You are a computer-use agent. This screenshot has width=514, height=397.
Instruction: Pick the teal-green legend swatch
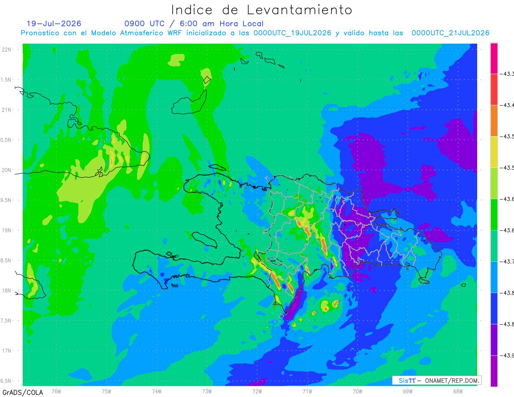tap(494, 245)
